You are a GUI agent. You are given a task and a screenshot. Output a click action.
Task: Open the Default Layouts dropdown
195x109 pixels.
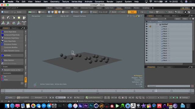click(x=12, y=8)
